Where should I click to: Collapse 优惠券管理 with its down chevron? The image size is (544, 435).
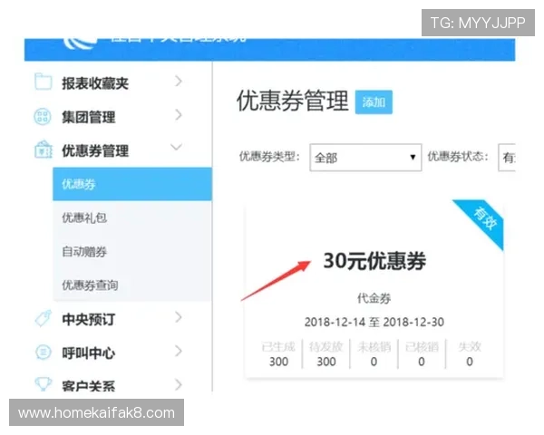pos(176,147)
